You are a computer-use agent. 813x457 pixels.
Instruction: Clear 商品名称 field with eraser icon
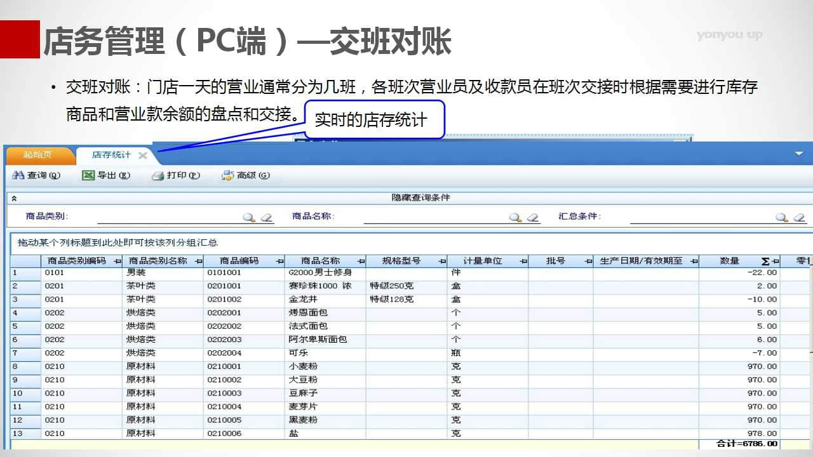click(533, 218)
